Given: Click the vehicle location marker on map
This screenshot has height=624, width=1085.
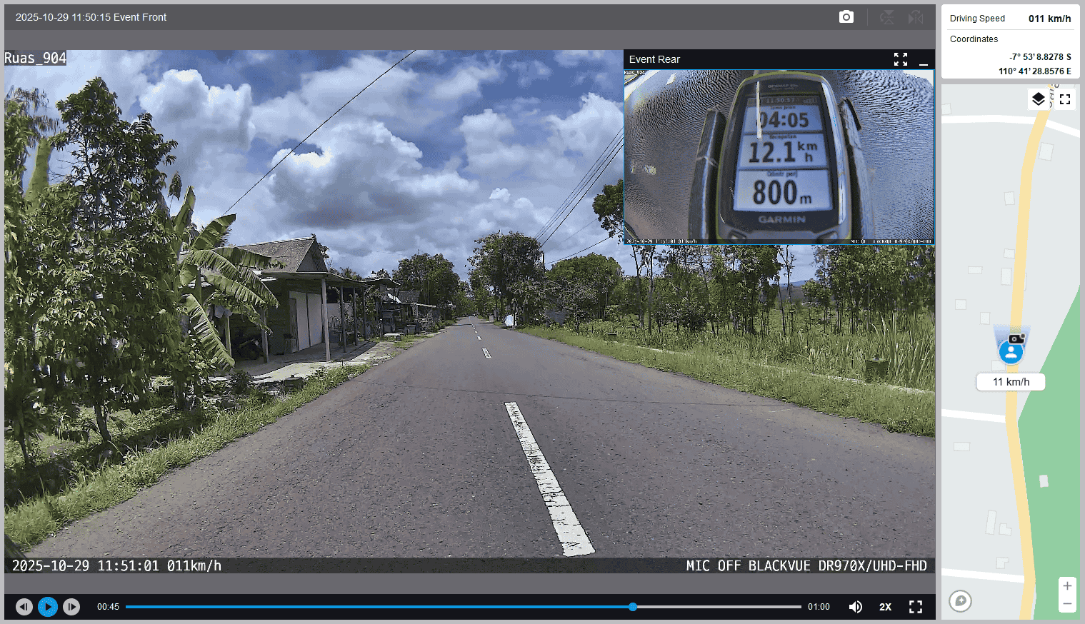Looking at the screenshot, I should (x=1011, y=351).
